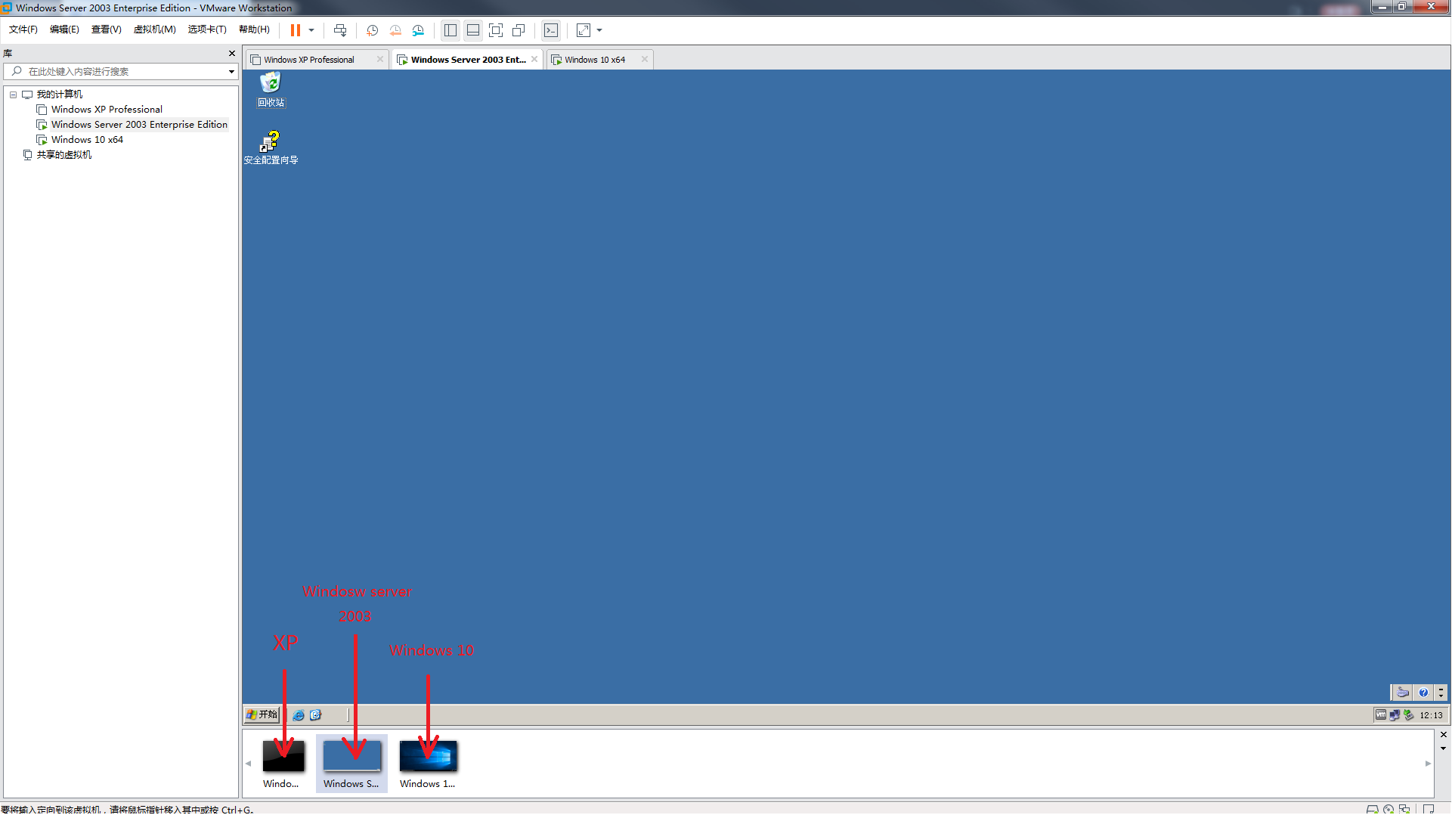Close the Windows Server 2003 tab
The image size is (1452, 815).
click(534, 59)
